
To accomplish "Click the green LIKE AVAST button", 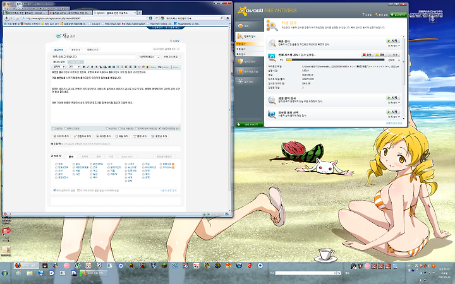I will [250, 124].
